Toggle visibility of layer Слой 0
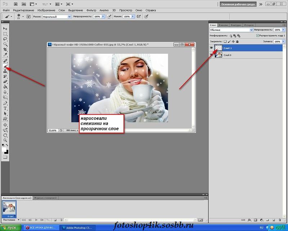 coord(212,55)
